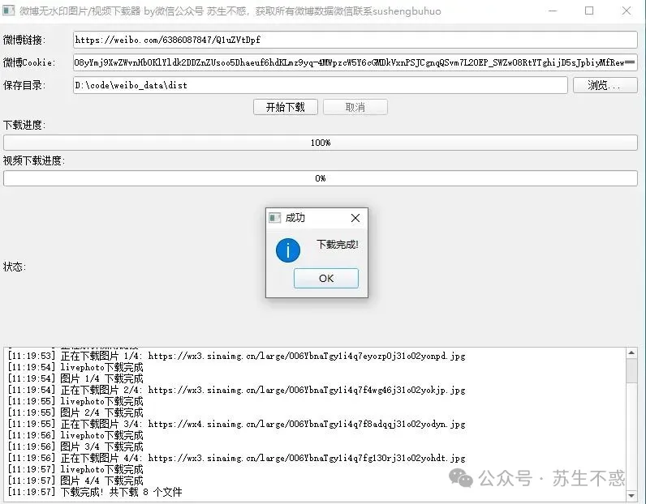Click the 下载进度 bar showing 100%

(x=321, y=143)
